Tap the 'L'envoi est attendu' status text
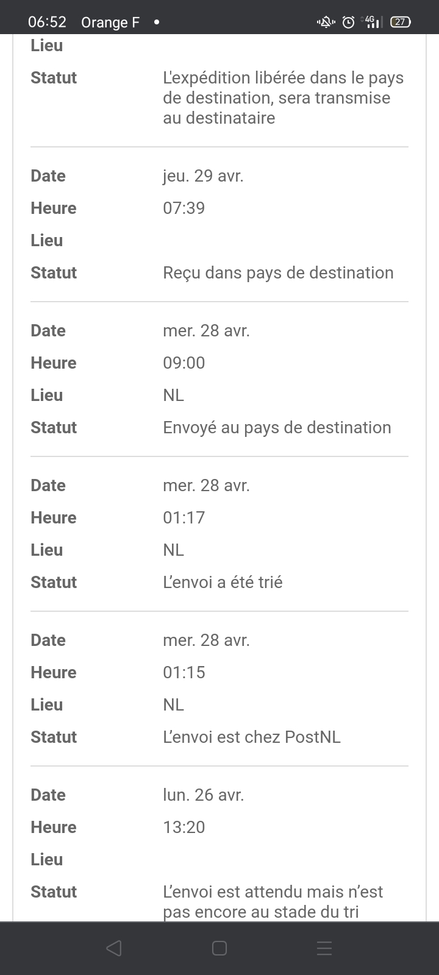The image size is (439, 975). (x=273, y=901)
